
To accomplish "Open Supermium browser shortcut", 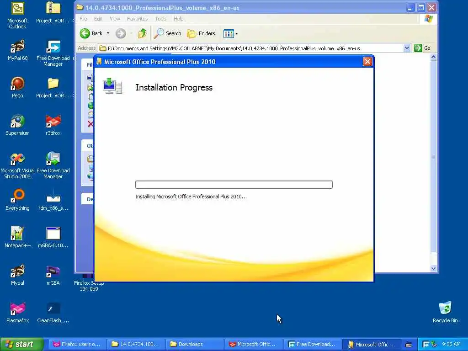I will pyautogui.click(x=17, y=125).
